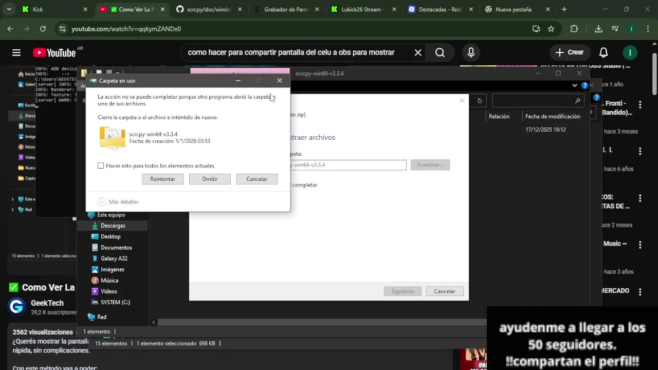Image resolution: width=658 pixels, height=370 pixels.
Task: Switch to the 'Grabador de Pant' tab
Action: (286, 9)
